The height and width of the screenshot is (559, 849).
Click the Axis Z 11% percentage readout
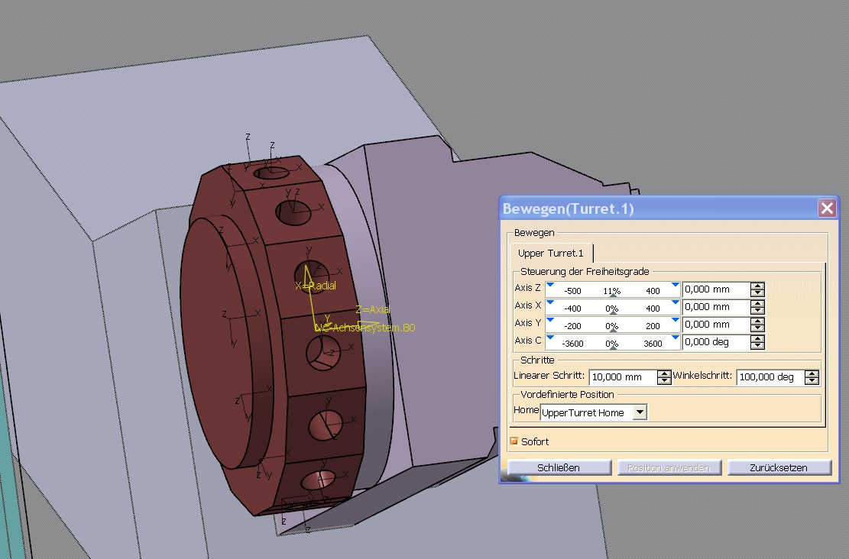pyautogui.click(x=612, y=291)
